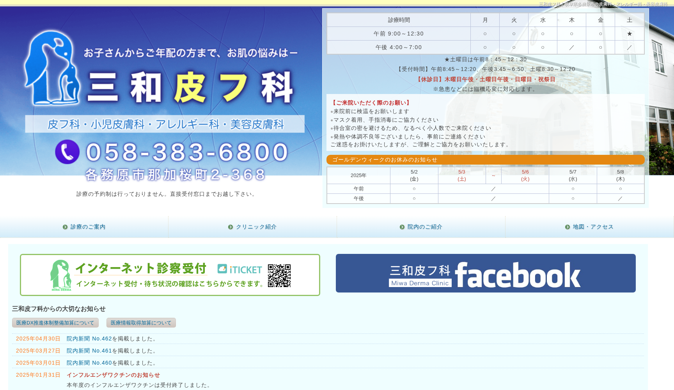674x390 pixels.
Task: Click the 医療DX推進体制整備加算について button
Action: coord(56,323)
